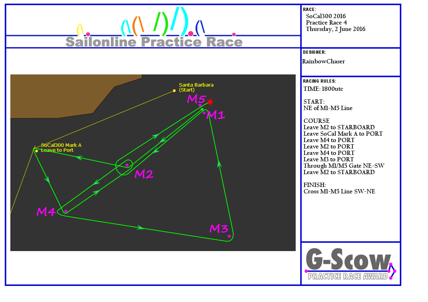Click the 'FINISH:' heading

click(x=315, y=185)
